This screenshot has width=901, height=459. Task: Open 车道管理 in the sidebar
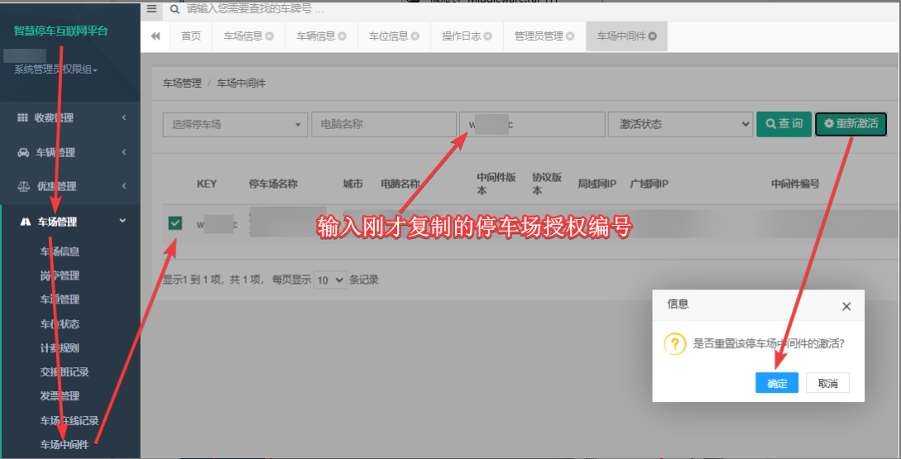click(x=60, y=299)
